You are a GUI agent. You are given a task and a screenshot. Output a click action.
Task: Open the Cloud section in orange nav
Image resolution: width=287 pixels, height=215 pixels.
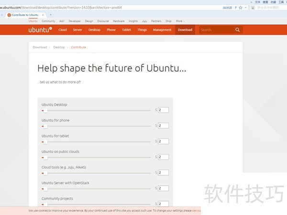coord(63,30)
